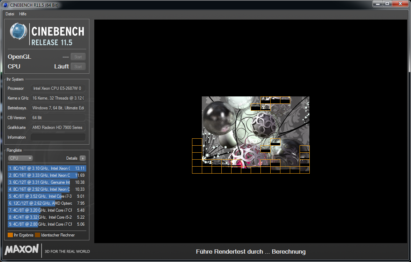Click the Cinebench title bar app icon
This screenshot has width=411, height=262.
click(x=6, y=5)
